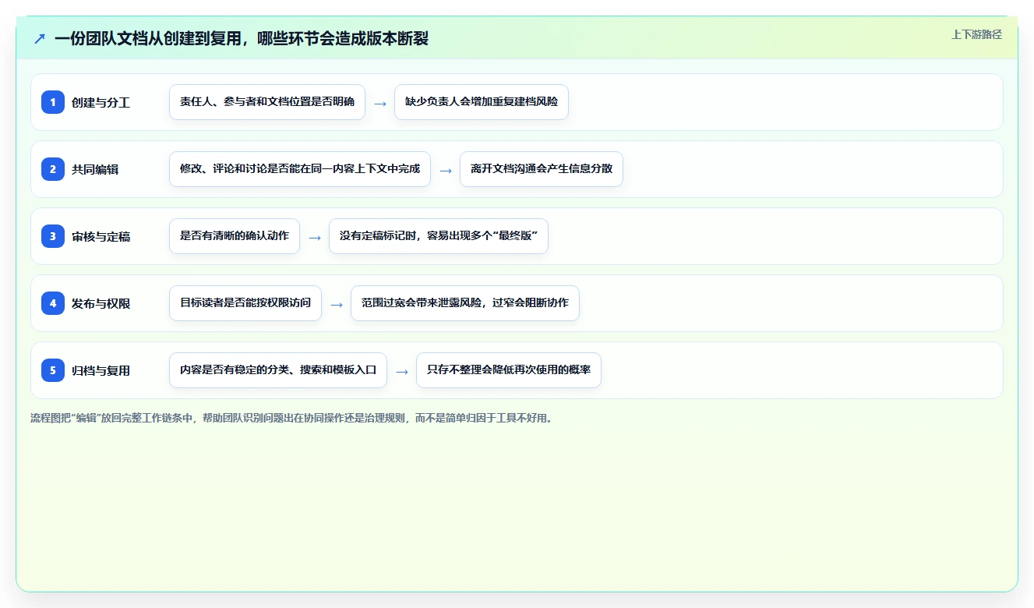Click the 范围过宽会带来泄露风险，过窄会阻断协作 box
The width and height of the screenshot is (1034, 608).
click(x=465, y=303)
